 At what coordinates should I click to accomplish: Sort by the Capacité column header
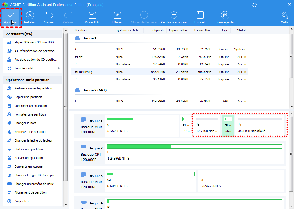click(x=158, y=30)
